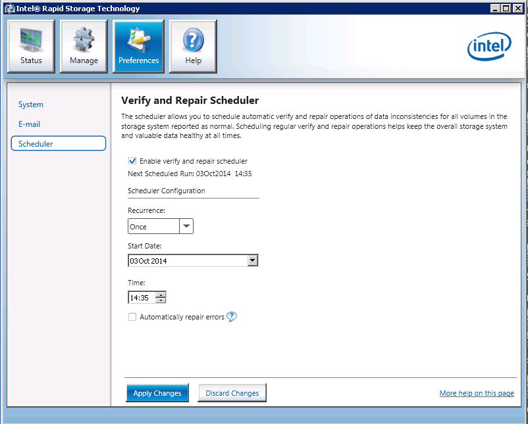Image resolution: width=528 pixels, height=424 pixels.
Task: Go to System preferences section
Action: pyautogui.click(x=31, y=105)
